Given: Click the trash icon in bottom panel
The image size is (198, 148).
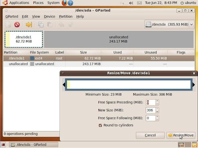Looking at the screenshot, I should tap(195, 145).
